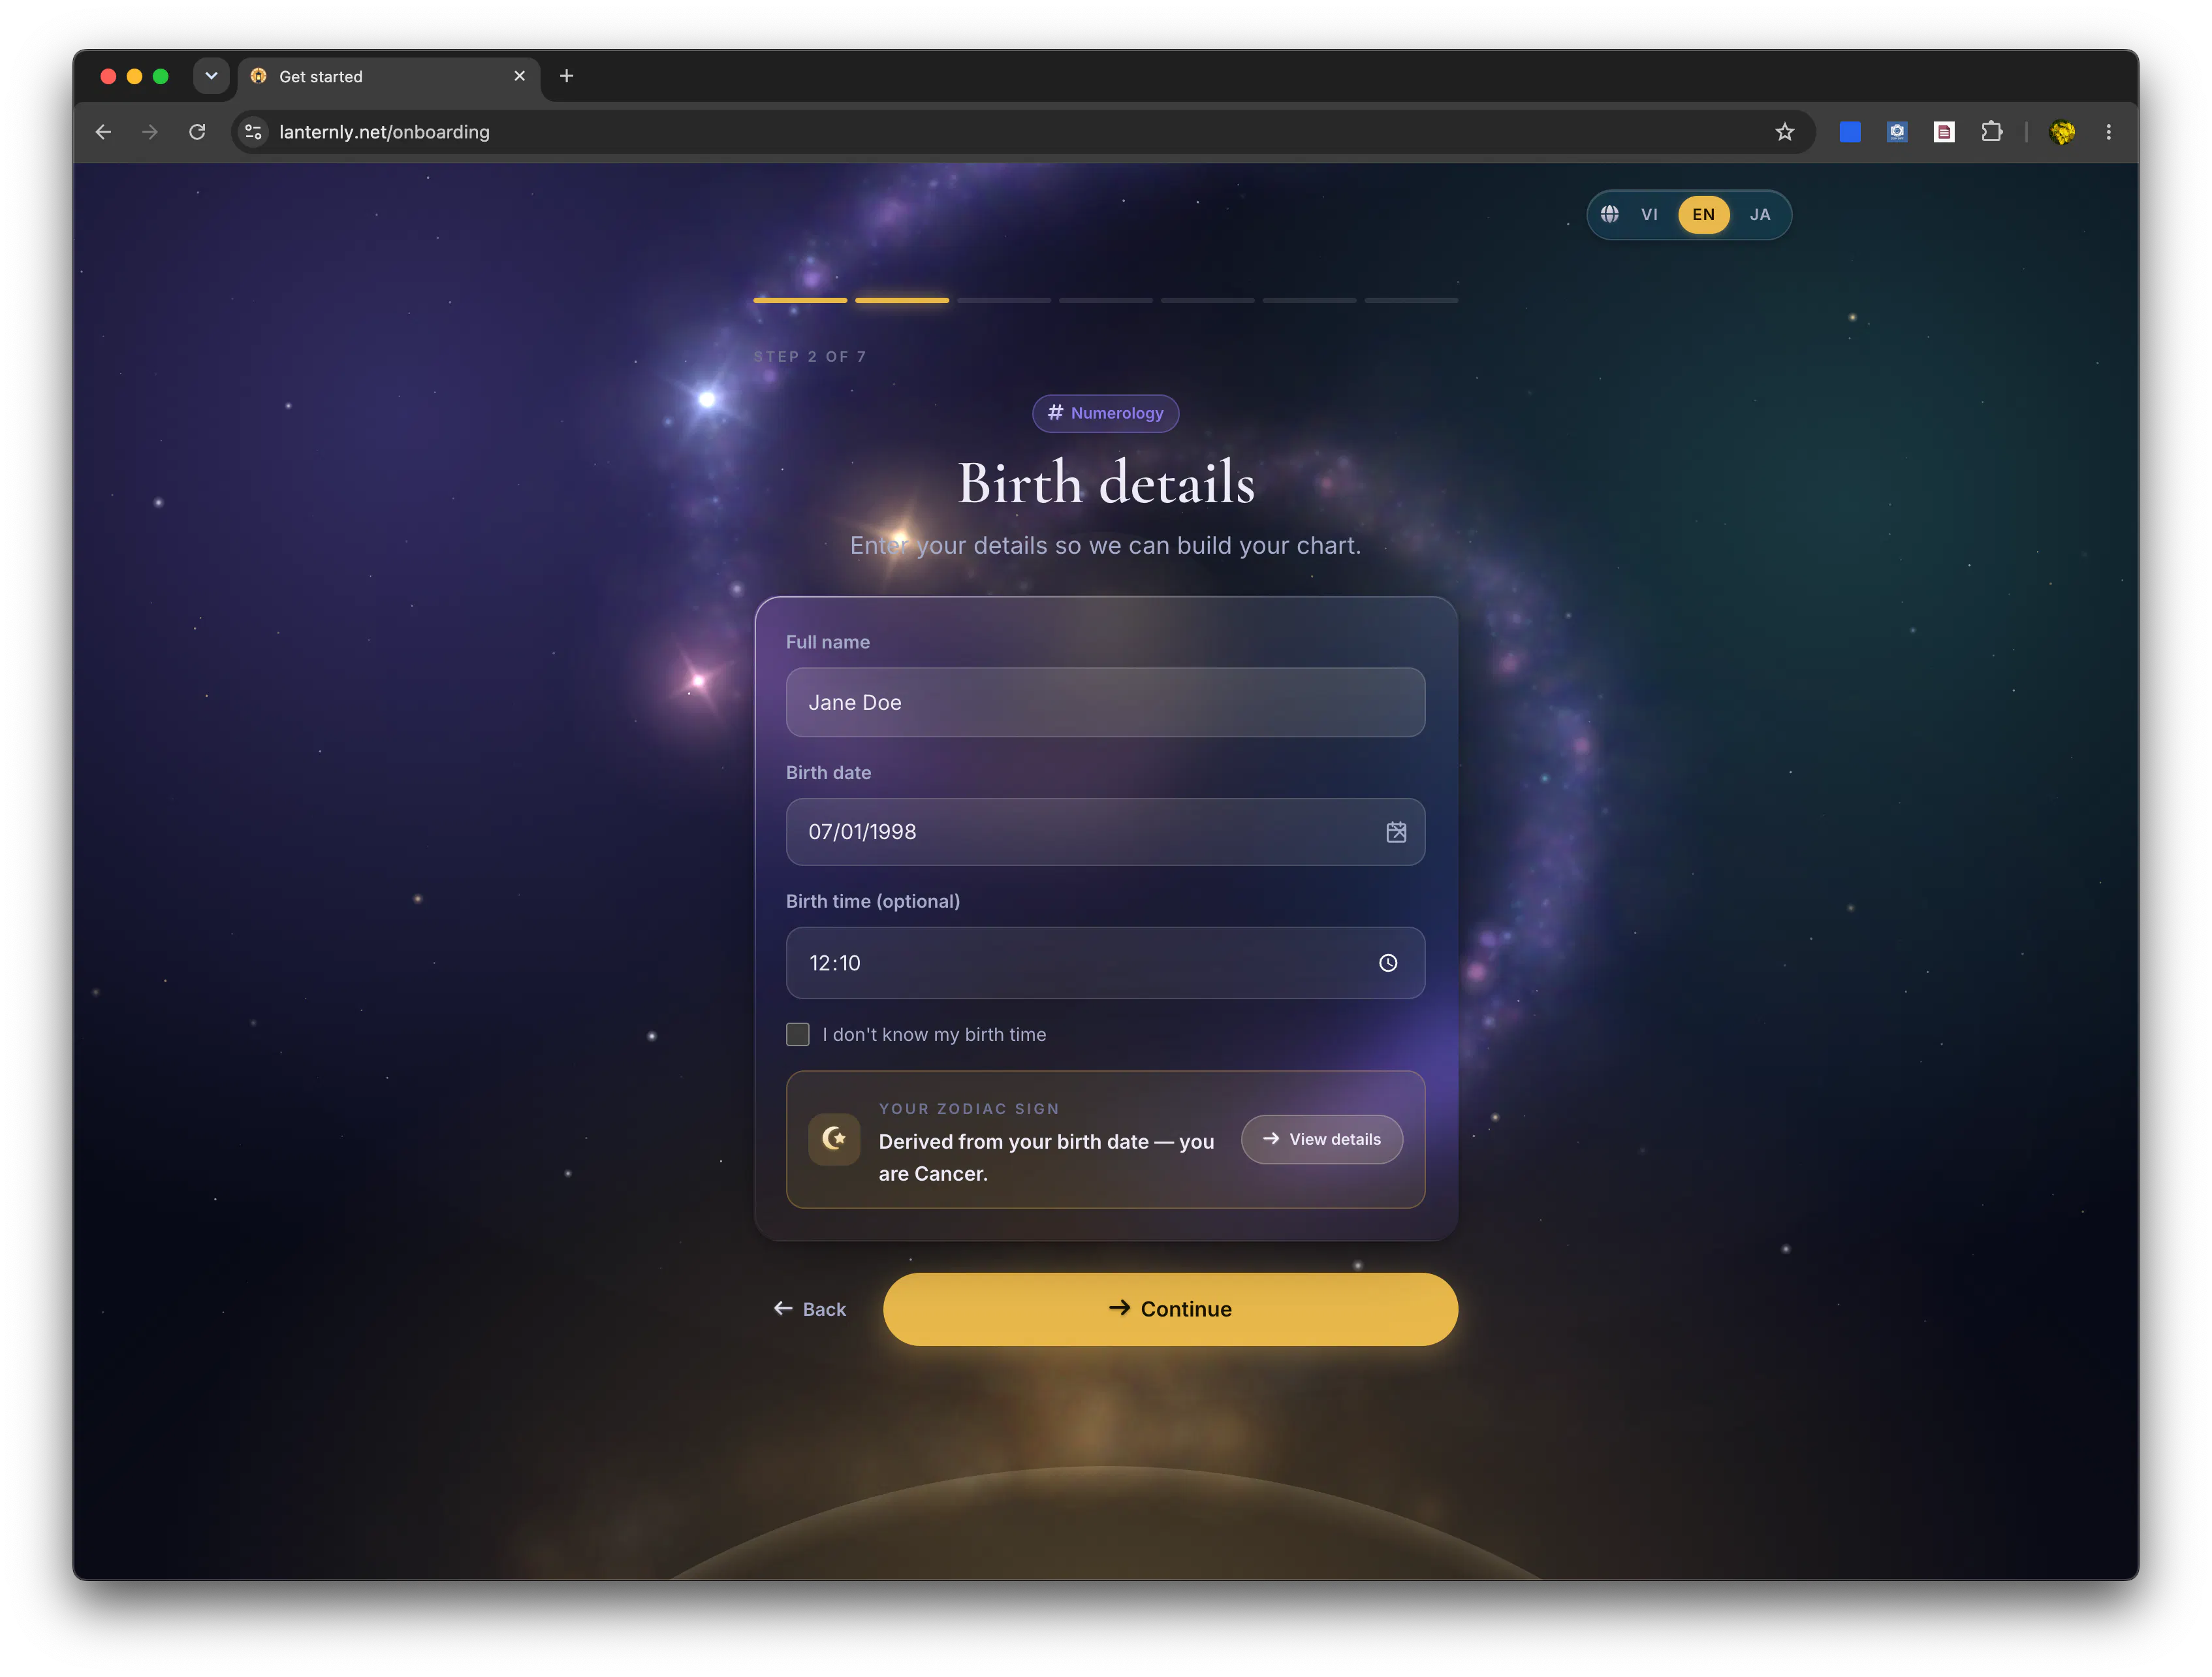Open the browser Extensions puzzle icon

(x=1991, y=132)
